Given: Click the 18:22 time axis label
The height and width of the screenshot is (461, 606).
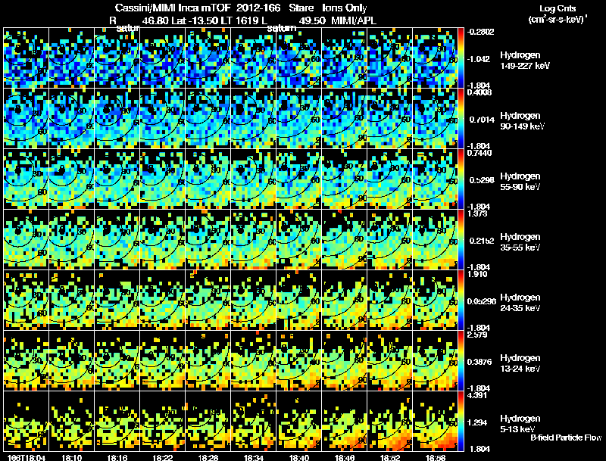Looking at the screenshot, I should (x=163, y=457).
